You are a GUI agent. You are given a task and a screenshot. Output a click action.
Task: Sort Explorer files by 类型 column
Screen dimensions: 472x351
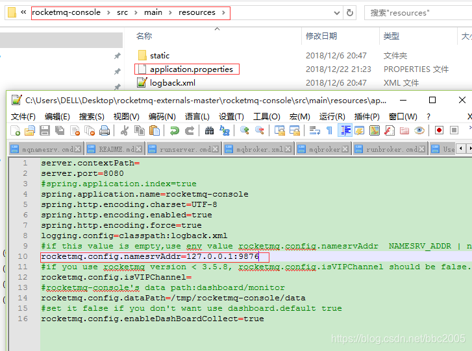391,36
